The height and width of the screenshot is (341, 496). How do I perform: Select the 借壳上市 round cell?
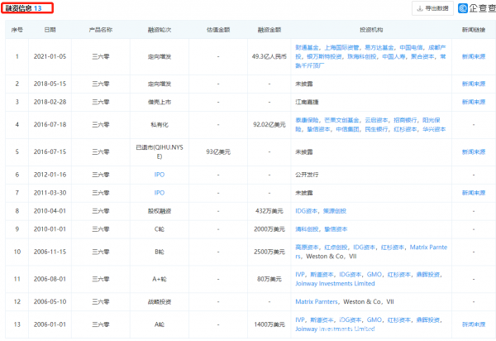(x=160, y=102)
